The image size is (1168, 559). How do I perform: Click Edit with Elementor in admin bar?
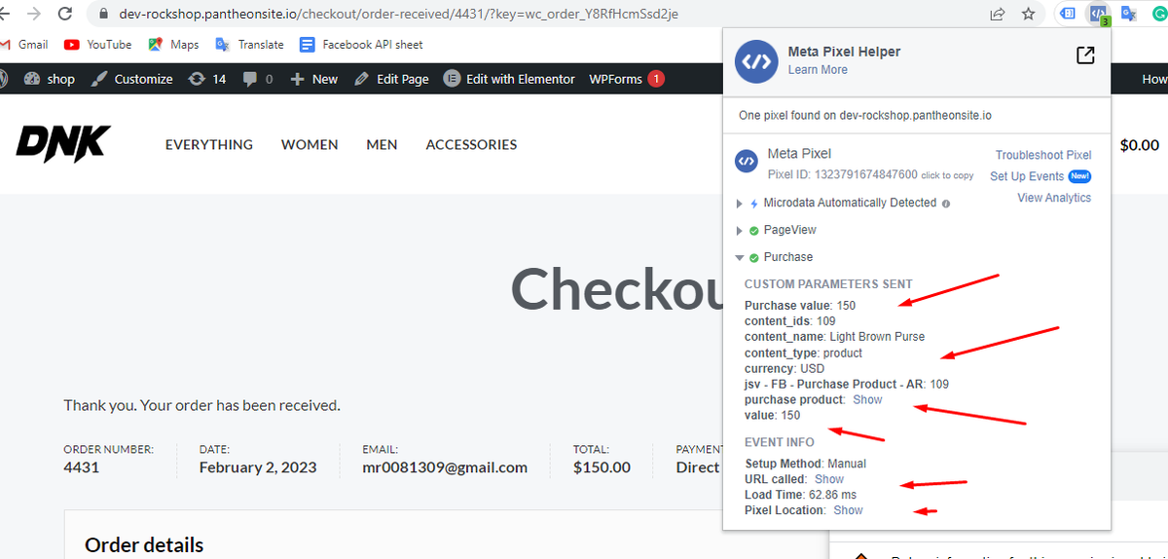coord(509,79)
